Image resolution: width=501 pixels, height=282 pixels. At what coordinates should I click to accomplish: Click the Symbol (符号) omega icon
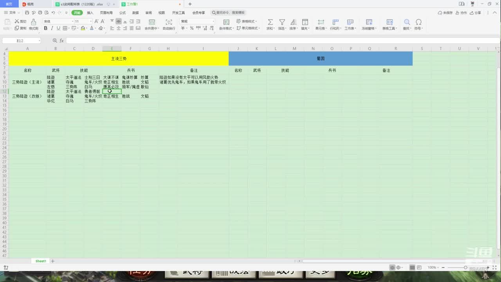pyautogui.click(x=418, y=22)
